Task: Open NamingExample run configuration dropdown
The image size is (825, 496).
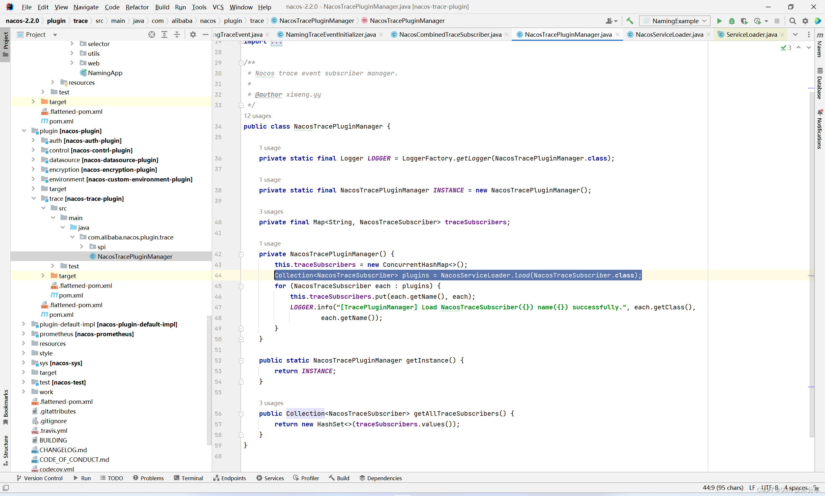Action: point(675,21)
